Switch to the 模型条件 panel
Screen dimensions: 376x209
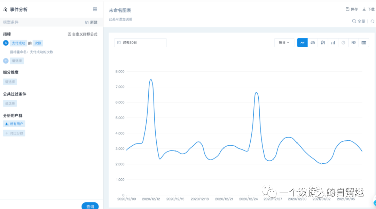(10, 22)
